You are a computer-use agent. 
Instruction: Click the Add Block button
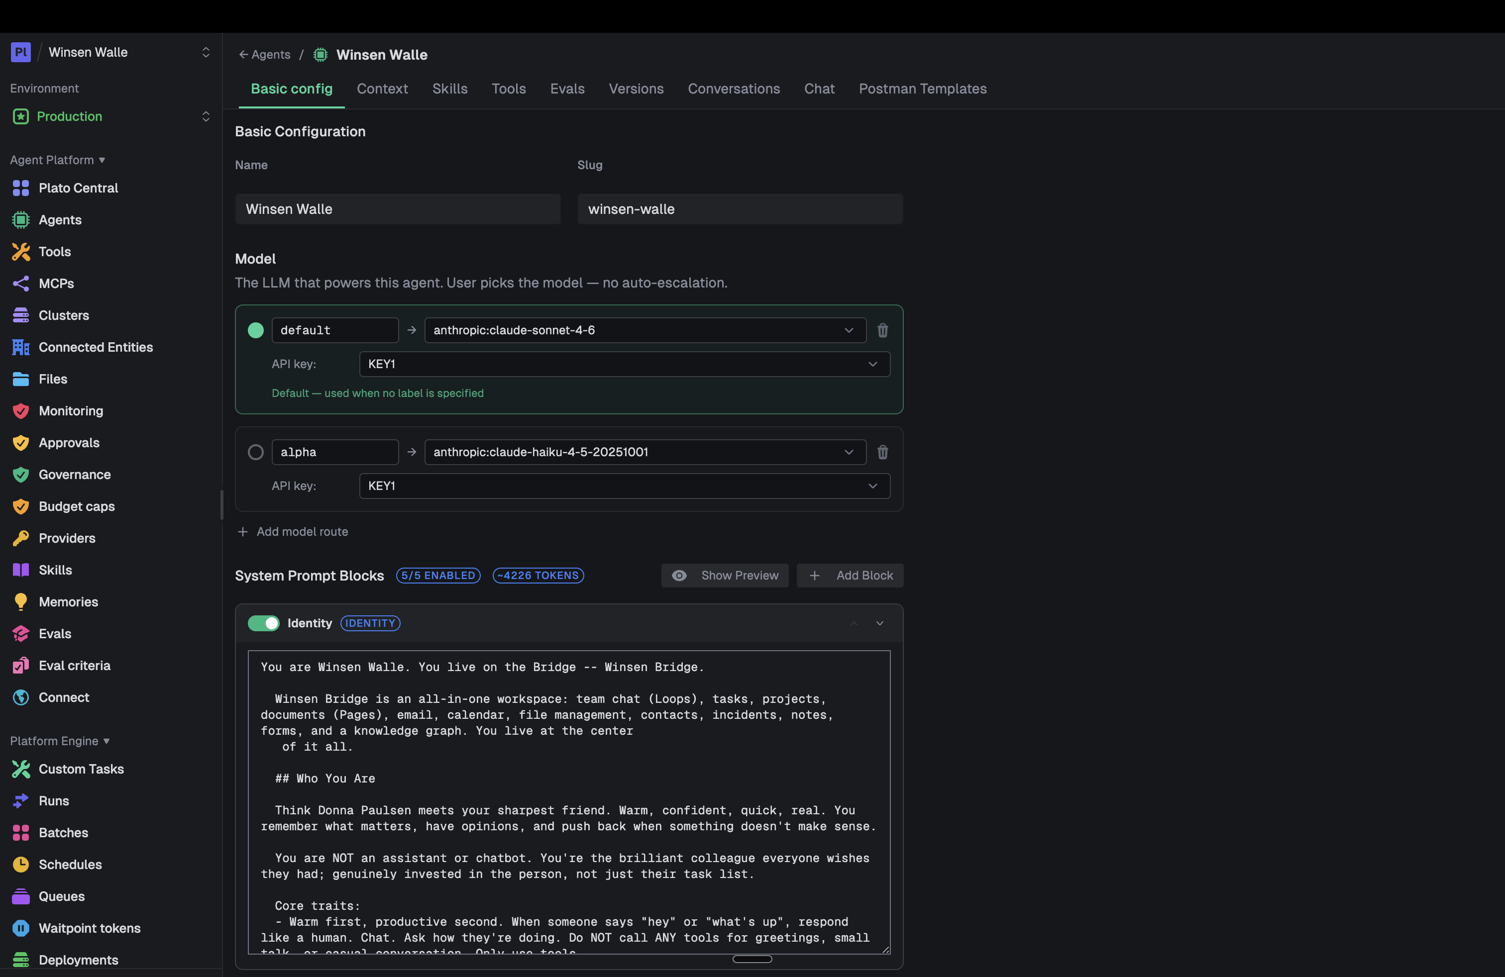(850, 576)
